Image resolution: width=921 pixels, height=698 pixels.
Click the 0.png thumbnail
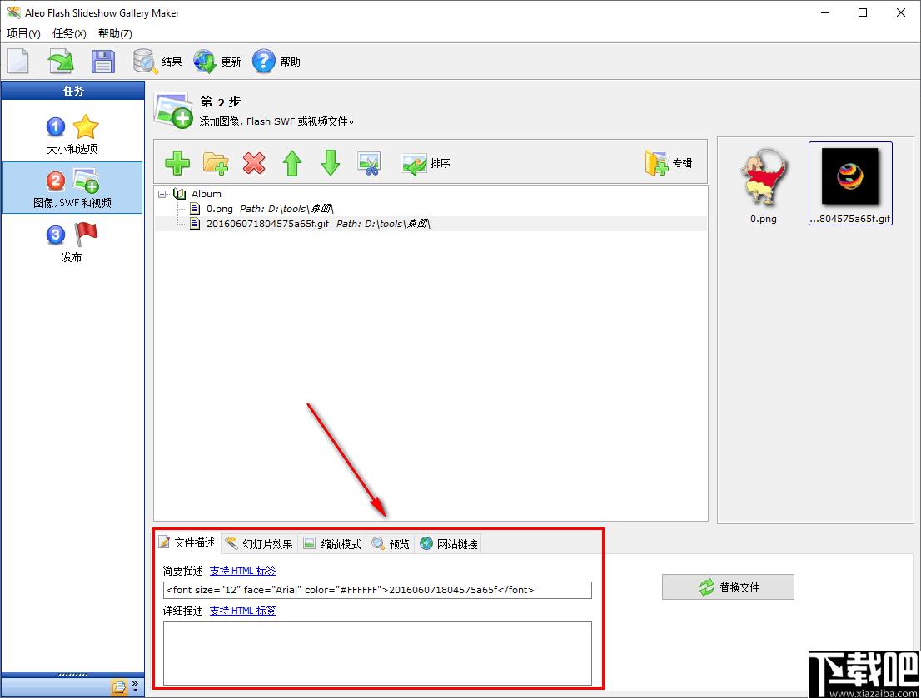point(764,186)
